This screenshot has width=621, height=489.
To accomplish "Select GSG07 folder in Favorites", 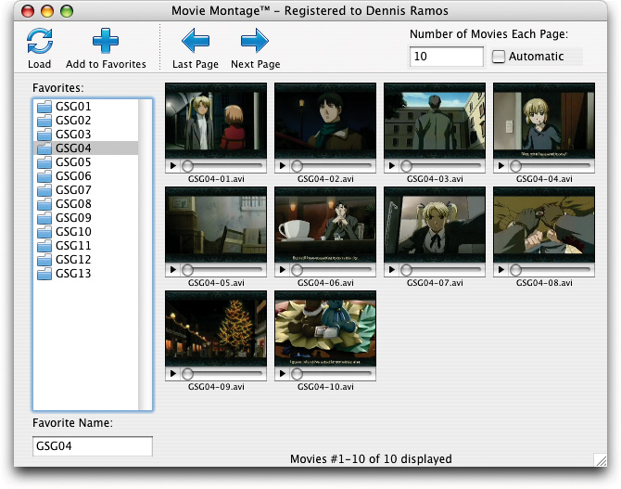I will click(x=85, y=189).
